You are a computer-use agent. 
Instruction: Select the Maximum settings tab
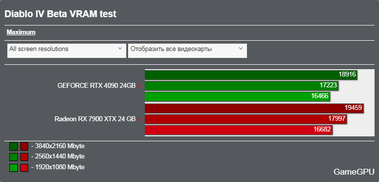[21, 32]
